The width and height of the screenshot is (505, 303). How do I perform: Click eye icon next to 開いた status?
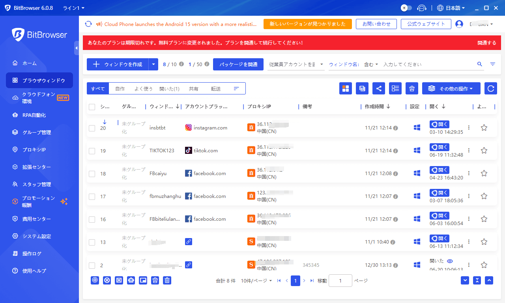pos(449,261)
